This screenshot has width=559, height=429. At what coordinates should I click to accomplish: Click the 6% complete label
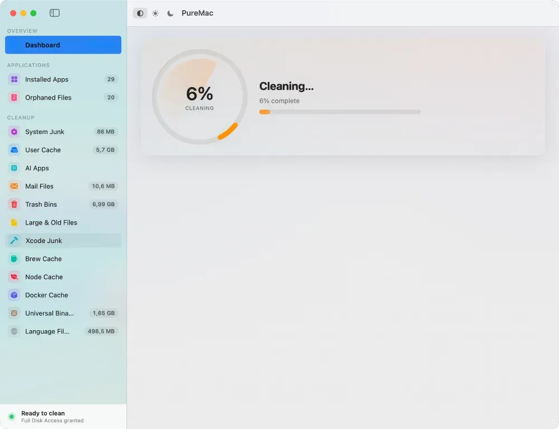279,101
